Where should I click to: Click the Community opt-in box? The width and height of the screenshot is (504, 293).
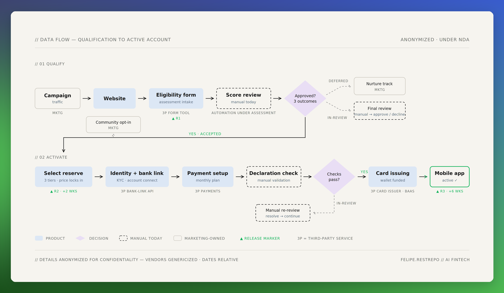pyautogui.click(x=113, y=124)
